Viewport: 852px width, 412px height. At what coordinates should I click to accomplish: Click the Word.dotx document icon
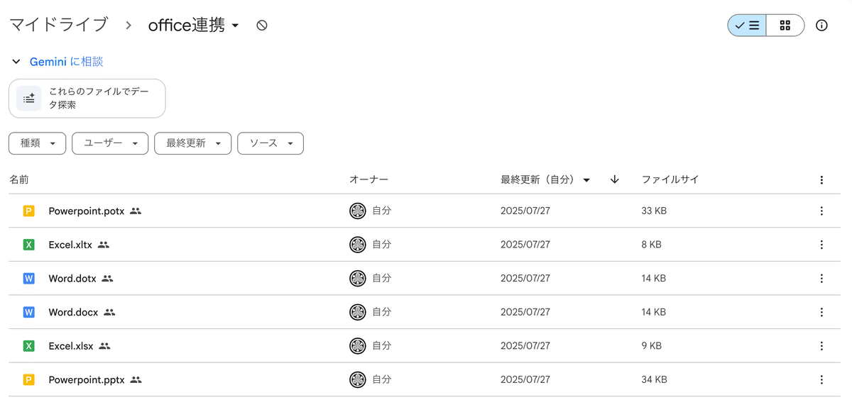click(28, 279)
